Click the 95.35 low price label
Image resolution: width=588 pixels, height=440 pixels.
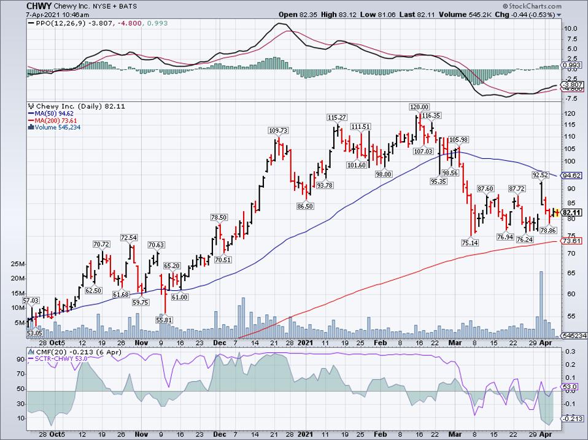[x=439, y=181]
